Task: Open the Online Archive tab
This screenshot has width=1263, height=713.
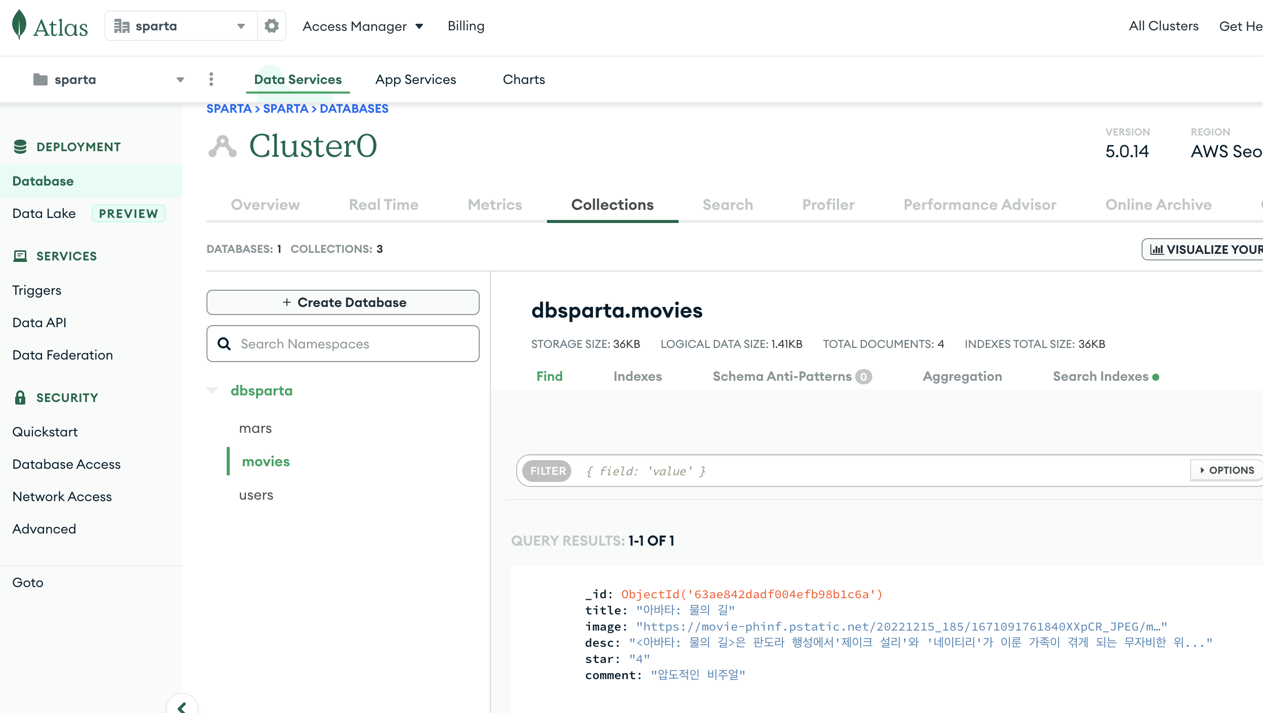Action: tap(1158, 205)
